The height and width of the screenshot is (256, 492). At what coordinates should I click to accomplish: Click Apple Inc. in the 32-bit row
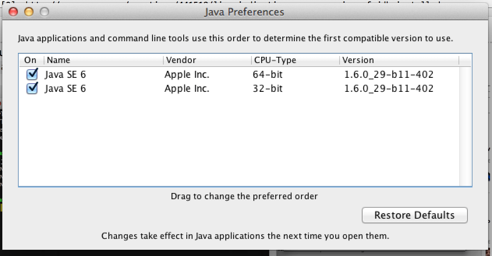(x=187, y=89)
